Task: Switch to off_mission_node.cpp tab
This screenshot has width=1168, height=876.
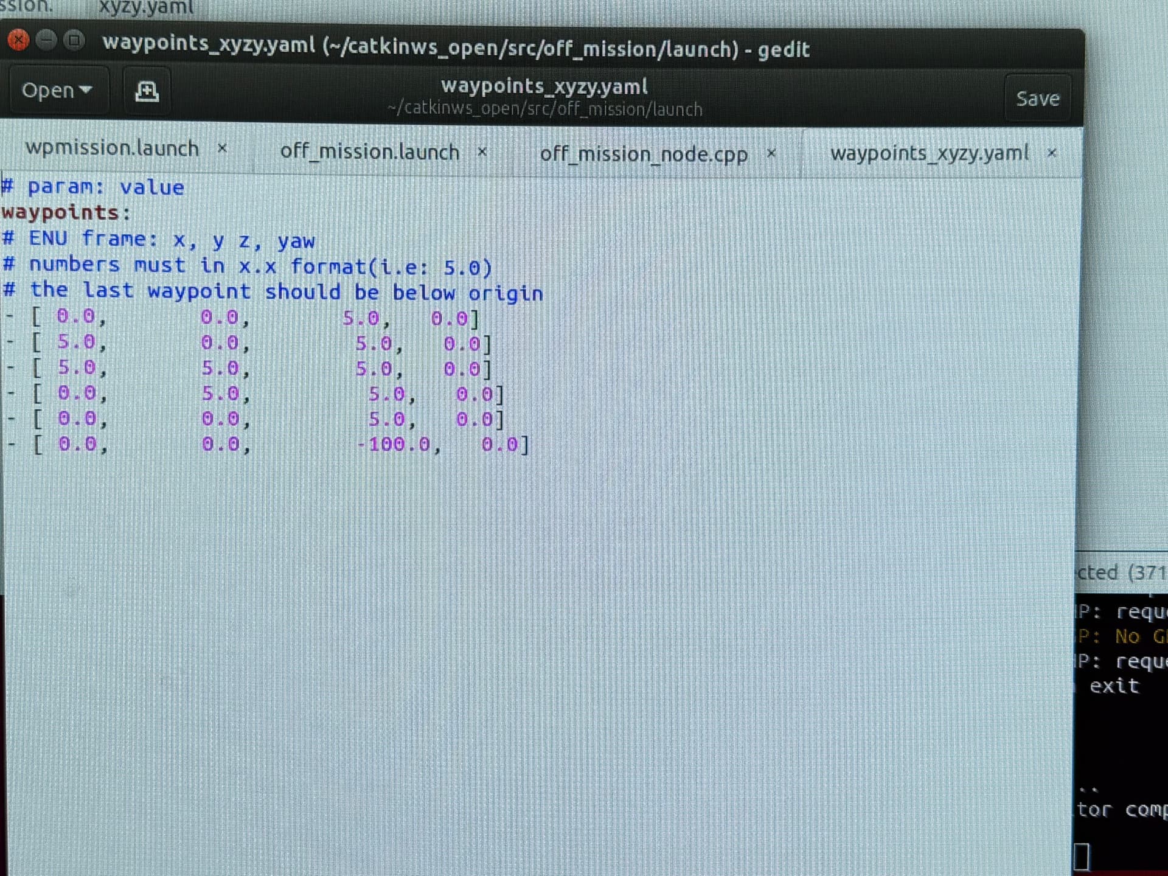Action: pyautogui.click(x=644, y=154)
